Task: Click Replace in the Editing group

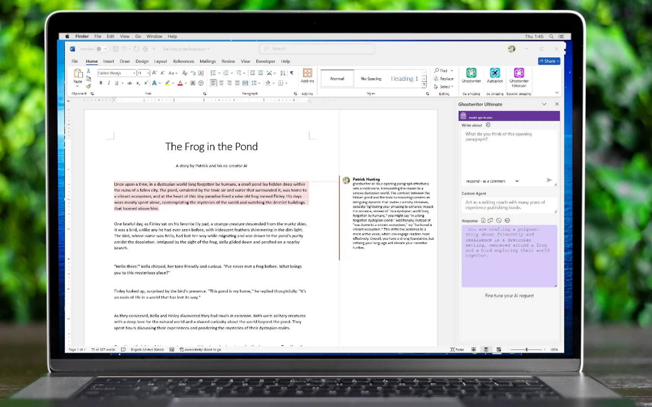Action: click(444, 79)
